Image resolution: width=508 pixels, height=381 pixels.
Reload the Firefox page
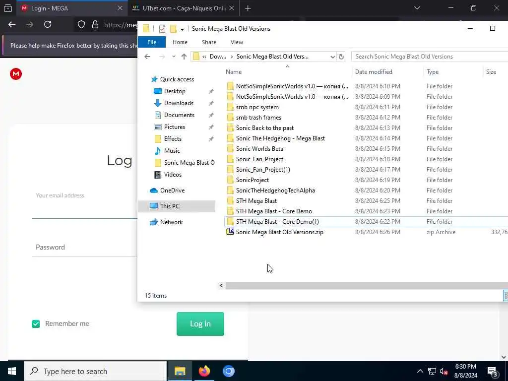pyautogui.click(x=48, y=24)
